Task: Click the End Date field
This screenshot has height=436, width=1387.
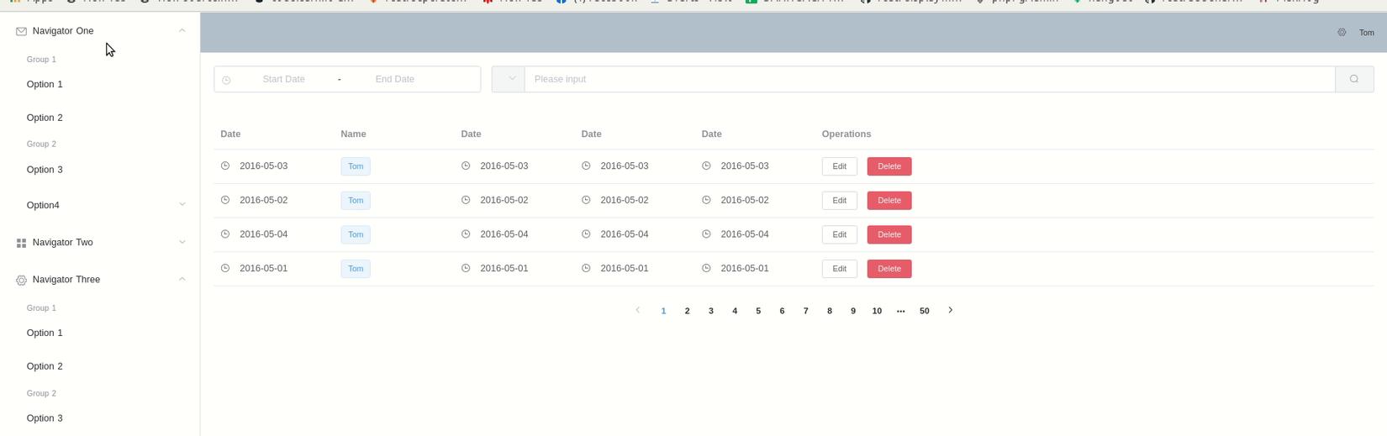Action: click(395, 79)
